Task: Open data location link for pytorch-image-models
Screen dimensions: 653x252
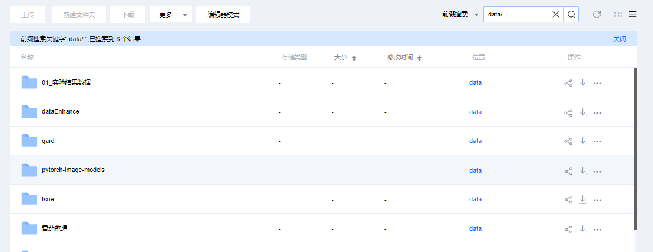Action: coord(475,170)
